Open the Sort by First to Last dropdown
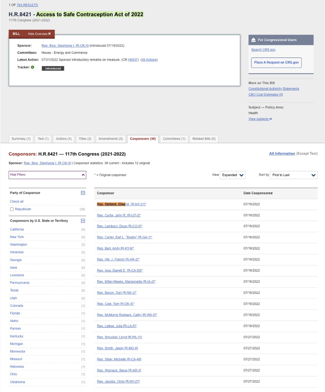325x392 pixels. (294, 175)
